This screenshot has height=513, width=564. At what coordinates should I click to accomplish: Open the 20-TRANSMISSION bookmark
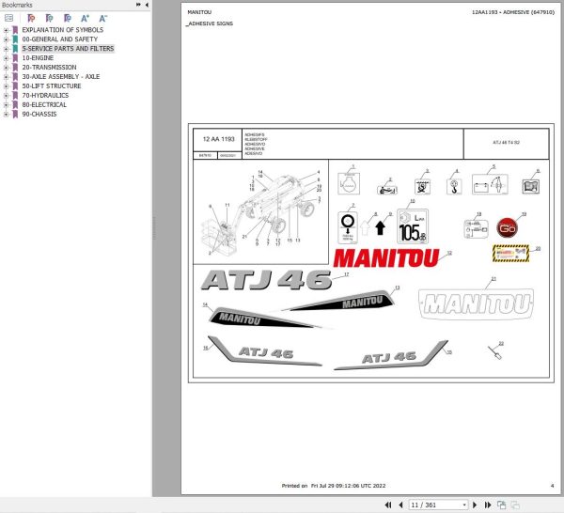pyautogui.click(x=49, y=68)
